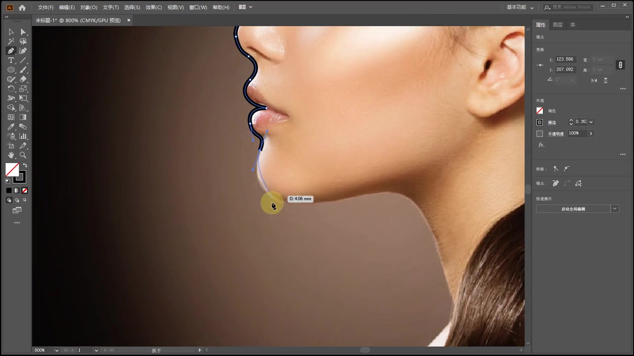Select the Eyedropper tool
Image resolution: width=634 pixels, height=356 pixels.
[11, 127]
